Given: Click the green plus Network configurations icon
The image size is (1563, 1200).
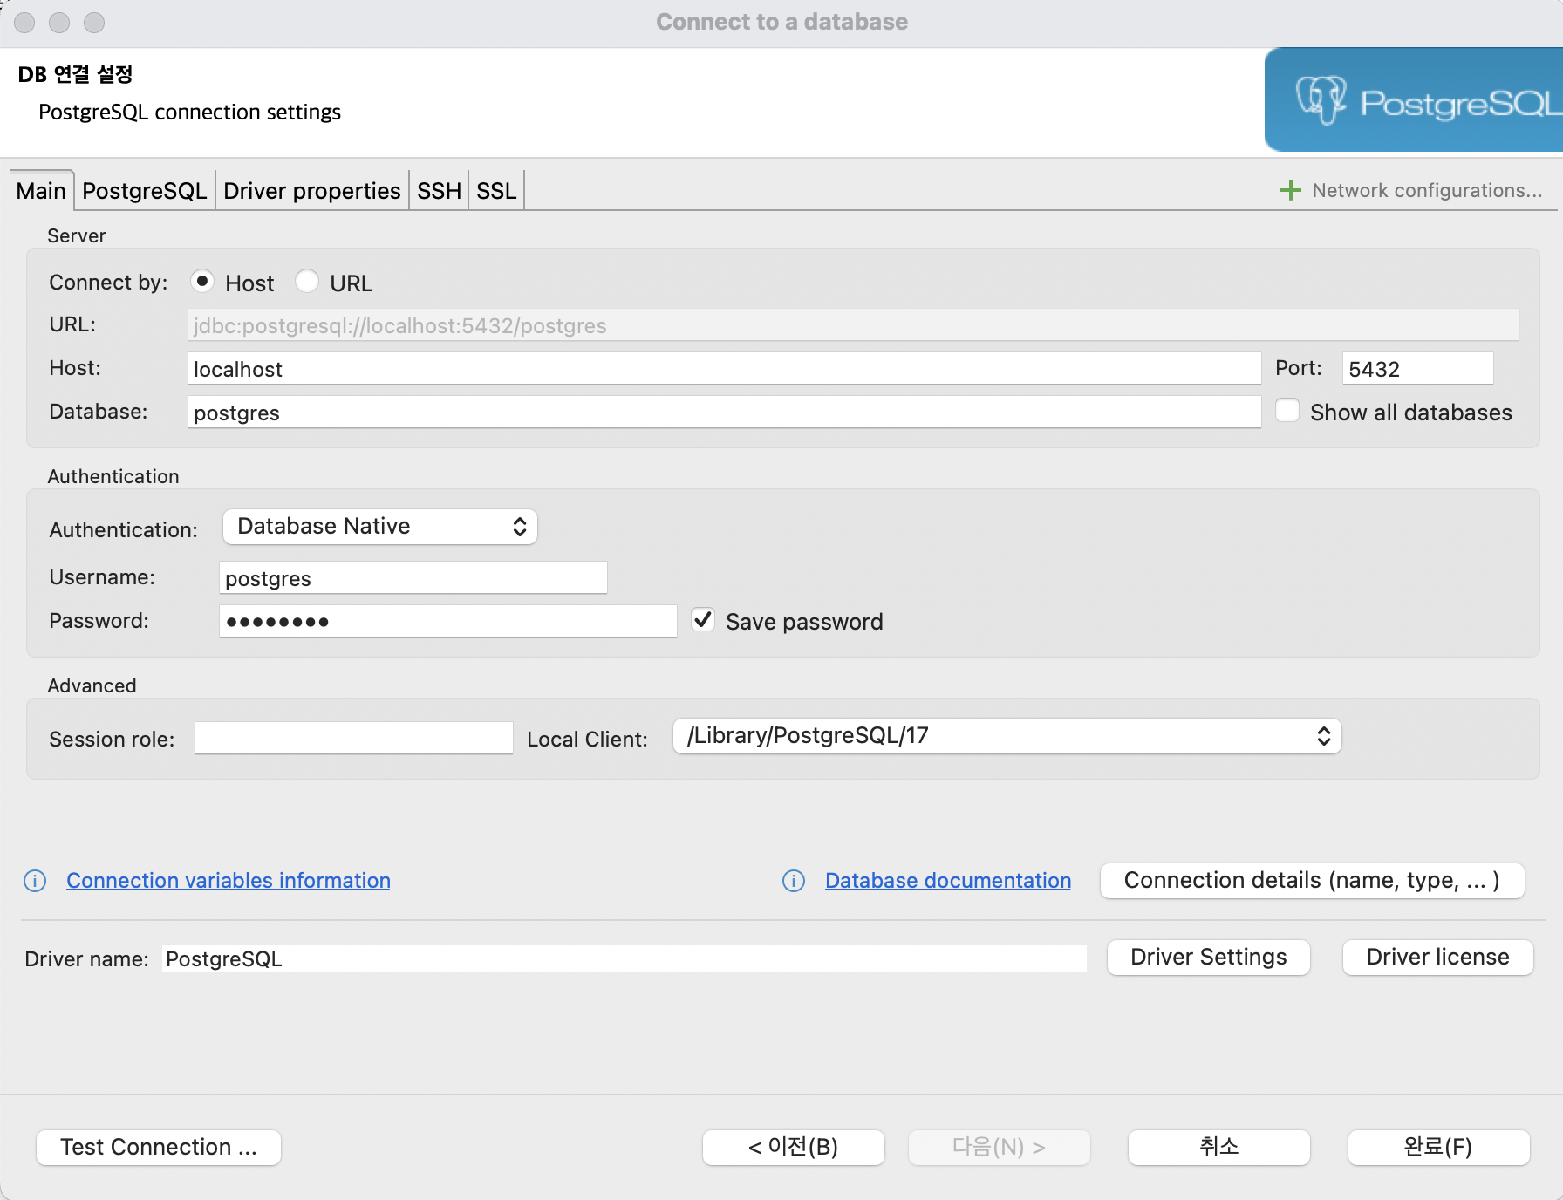Looking at the screenshot, I should [x=1290, y=190].
